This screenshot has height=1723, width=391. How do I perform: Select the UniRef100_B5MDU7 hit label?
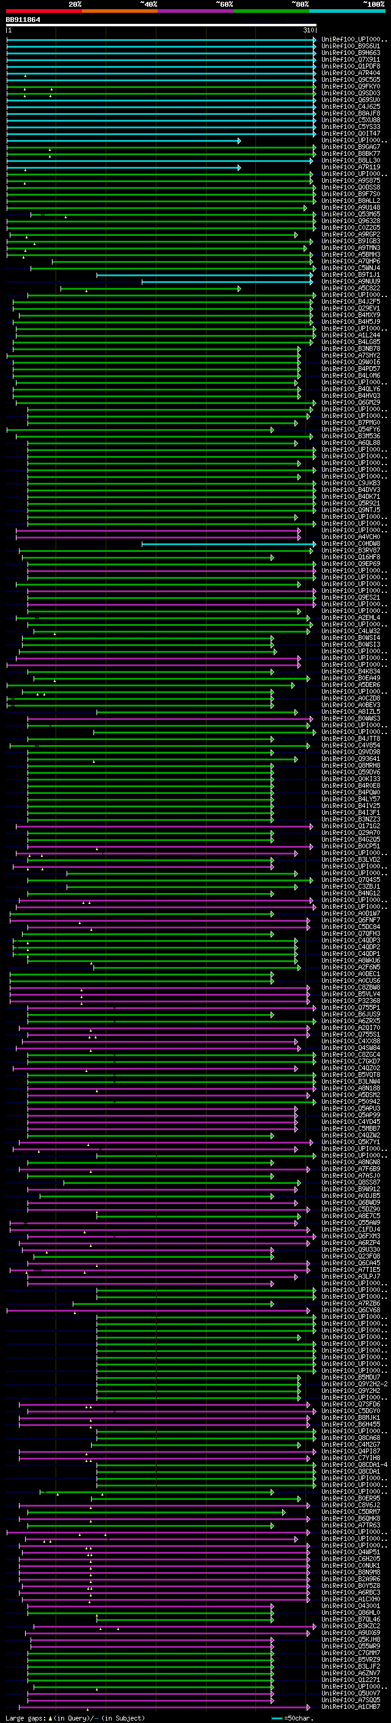(351, 1377)
